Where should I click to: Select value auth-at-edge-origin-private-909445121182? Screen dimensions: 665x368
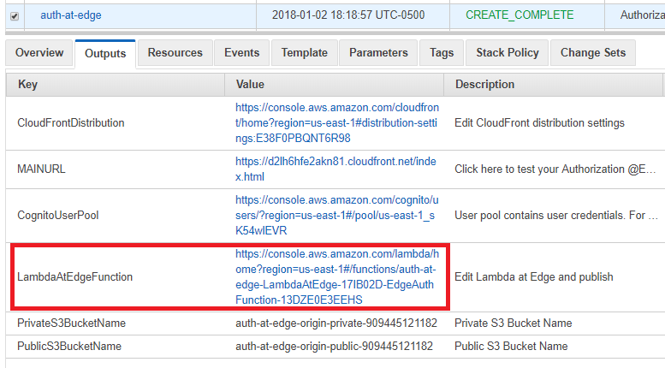pyautogui.click(x=336, y=323)
